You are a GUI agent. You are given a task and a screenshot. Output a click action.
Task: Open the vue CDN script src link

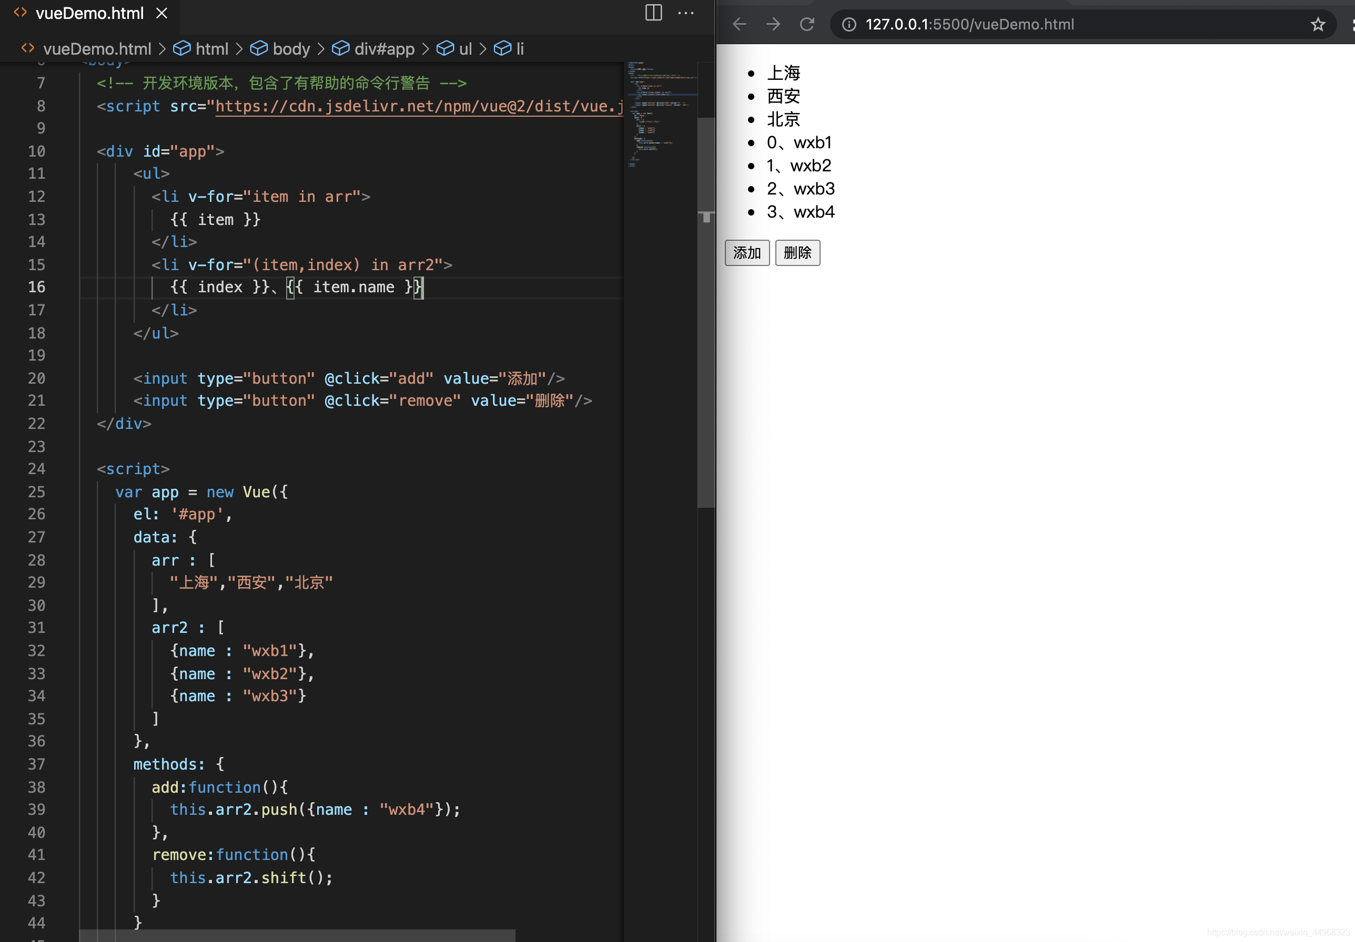click(x=419, y=106)
